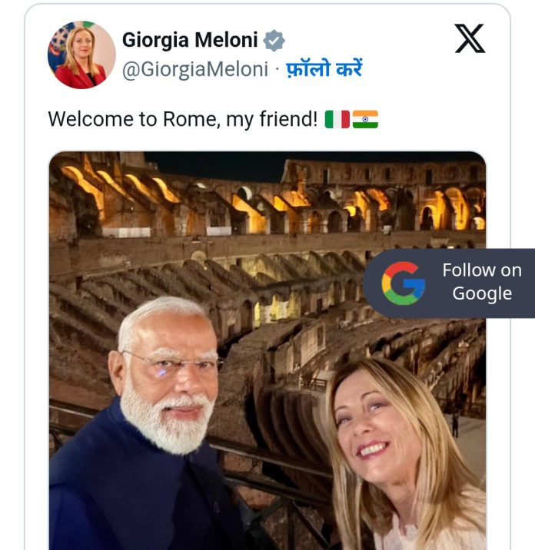The image size is (535, 550).
Task: Click the tweet text "Welcome to Rome, my friend!"
Action: point(182,119)
